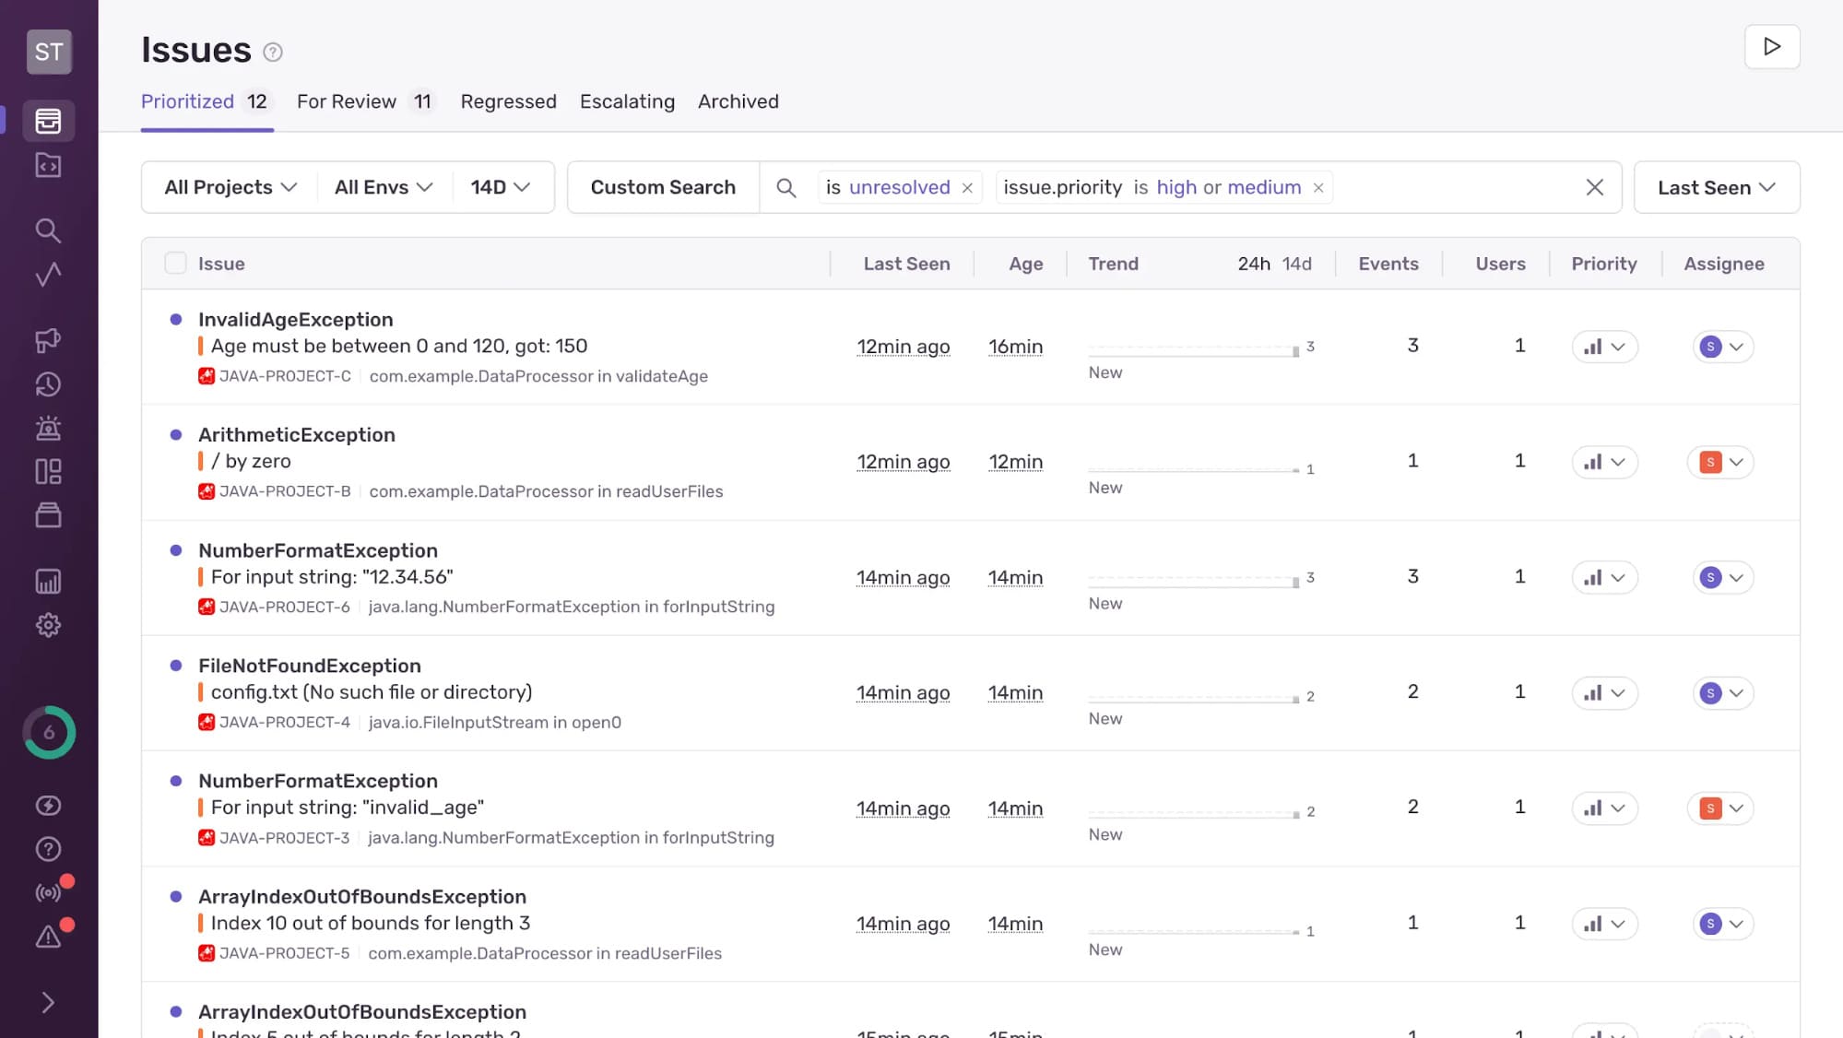Open the Last Seen sort dropdown
This screenshot has width=1843, height=1038.
[x=1716, y=188]
